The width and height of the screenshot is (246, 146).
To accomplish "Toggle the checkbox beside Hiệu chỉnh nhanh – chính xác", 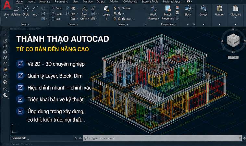I will click(20, 88).
